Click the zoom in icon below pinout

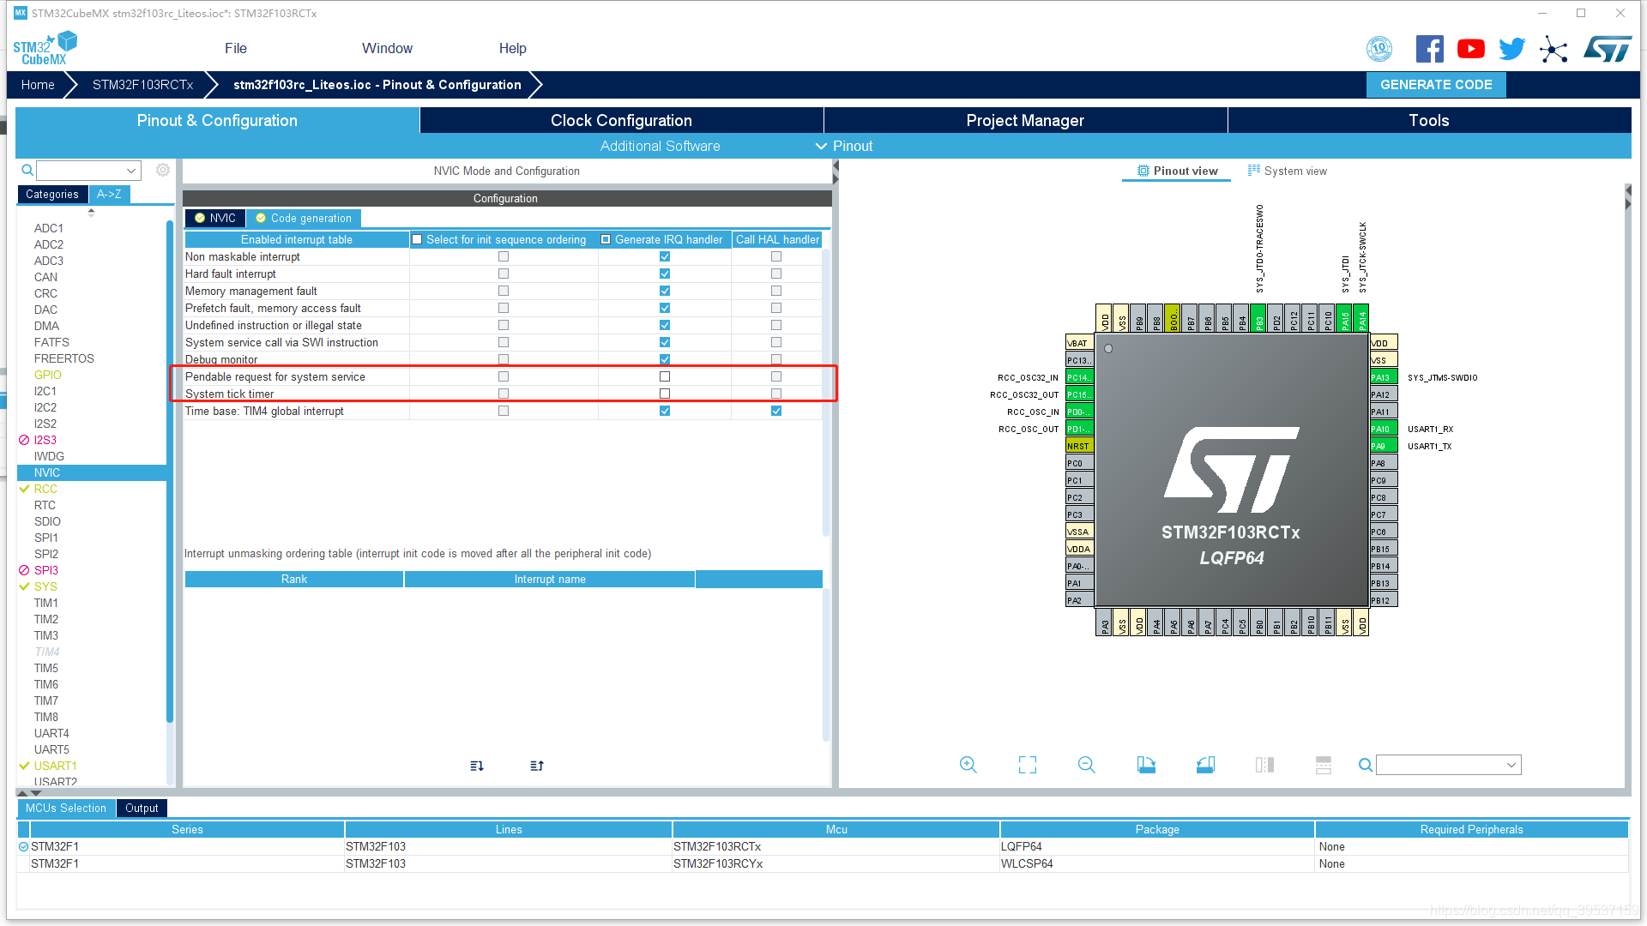pos(968,765)
